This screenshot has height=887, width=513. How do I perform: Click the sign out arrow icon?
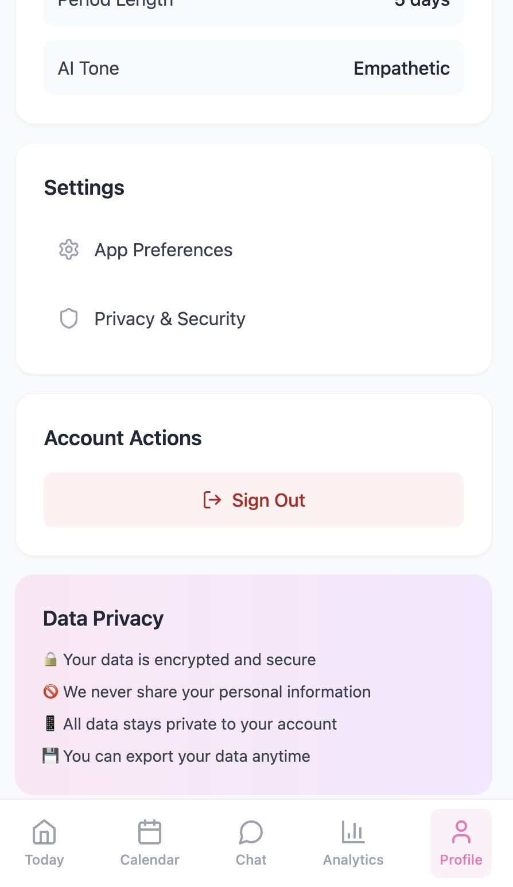point(212,500)
